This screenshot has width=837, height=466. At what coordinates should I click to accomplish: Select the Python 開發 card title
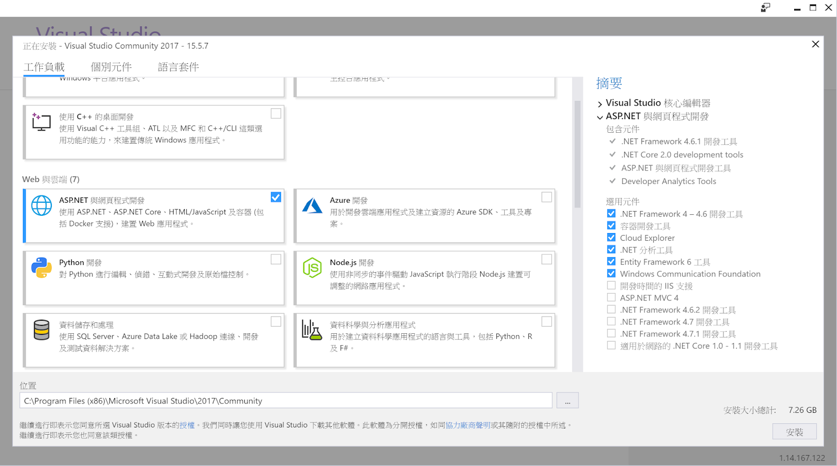tap(81, 262)
